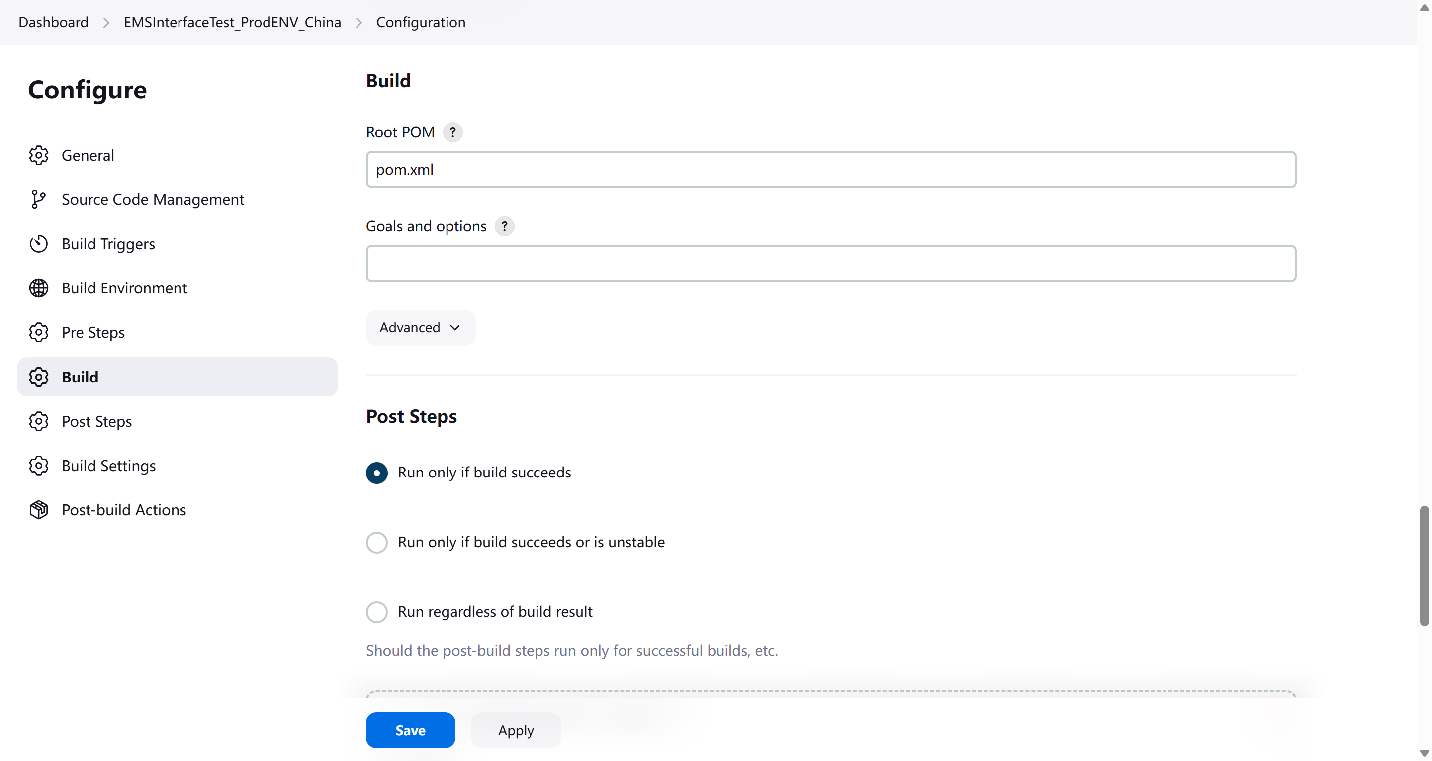Viewport: 1432px width, 761px height.
Task: Select "Run only if build succeeds or is unstable"
Action: coord(376,542)
